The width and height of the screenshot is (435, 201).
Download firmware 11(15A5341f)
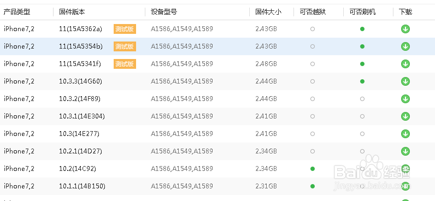(405, 64)
